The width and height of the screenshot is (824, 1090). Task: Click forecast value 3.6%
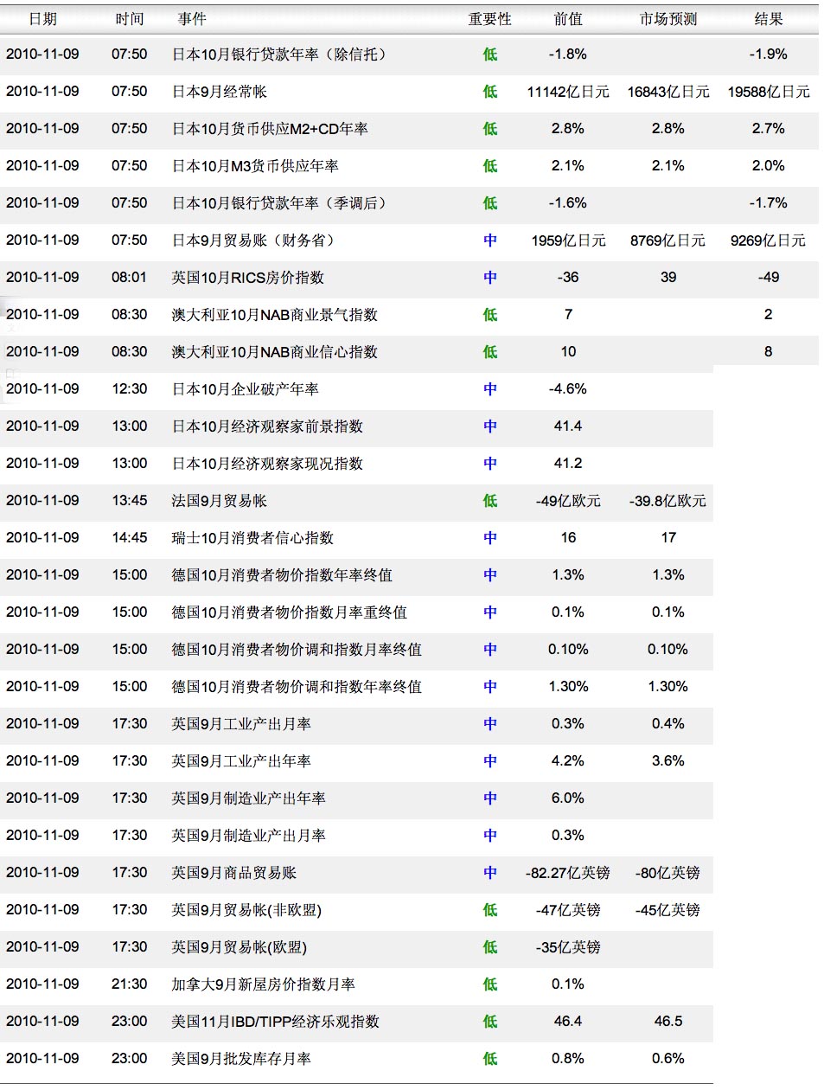coord(668,761)
